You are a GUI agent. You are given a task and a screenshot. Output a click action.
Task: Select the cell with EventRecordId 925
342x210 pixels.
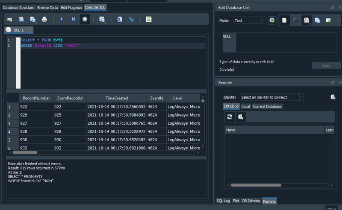(70, 115)
